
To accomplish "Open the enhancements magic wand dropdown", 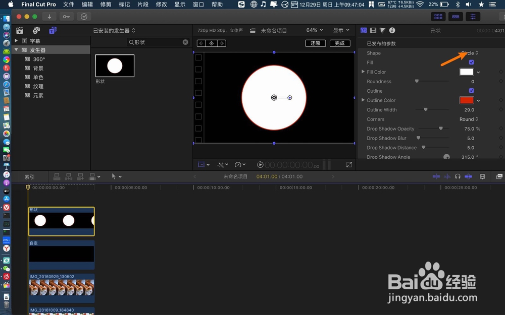I will click(223, 165).
